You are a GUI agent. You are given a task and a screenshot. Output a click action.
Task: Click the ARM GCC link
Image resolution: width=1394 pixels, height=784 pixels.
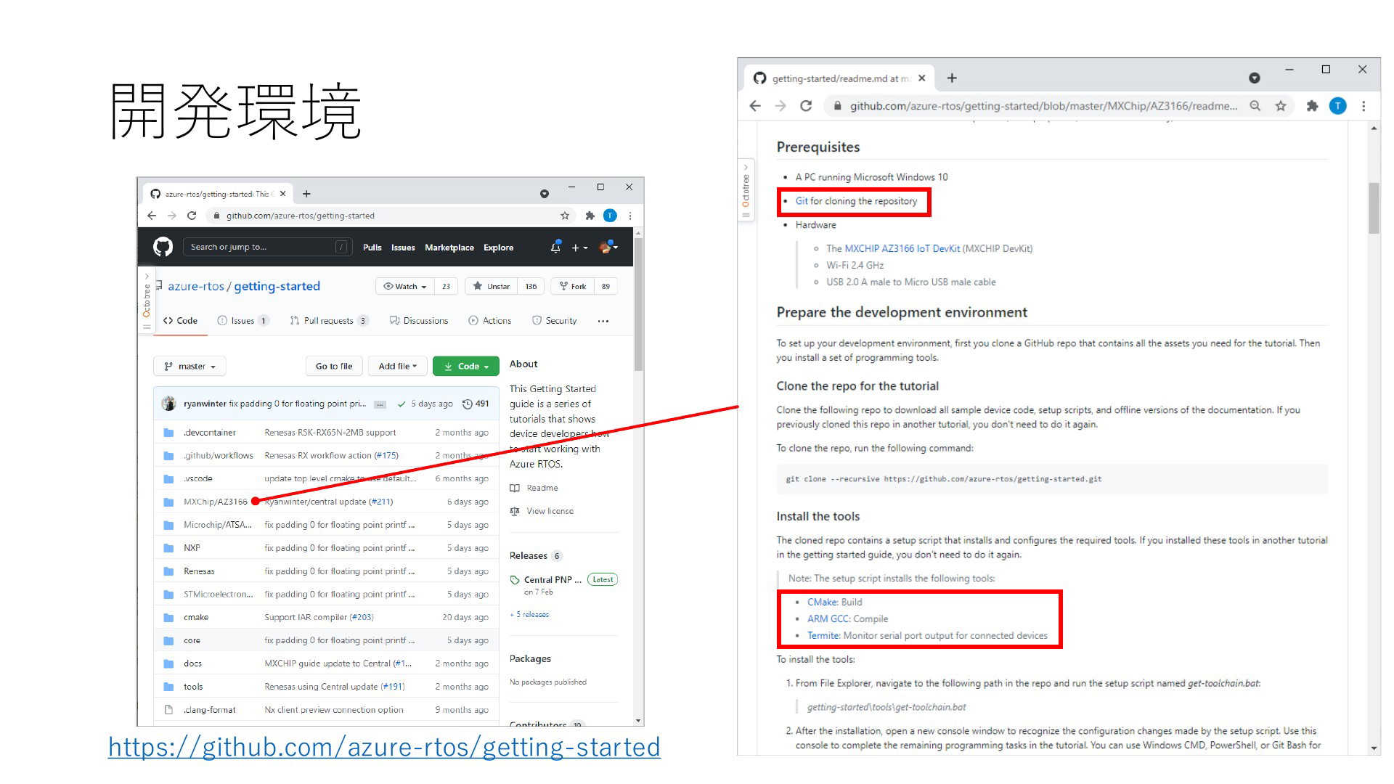click(x=828, y=618)
